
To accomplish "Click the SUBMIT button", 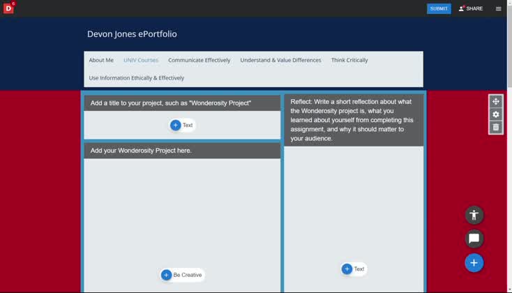I will (439, 9).
